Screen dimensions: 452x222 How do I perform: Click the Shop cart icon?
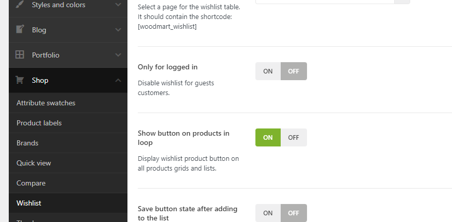coord(20,80)
